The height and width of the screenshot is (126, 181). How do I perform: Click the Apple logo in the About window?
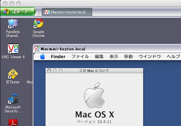click(x=94, y=95)
